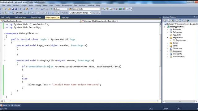This screenshot has height=111, width=198.
Task: Expand the Styles folder
Action: (167, 46)
